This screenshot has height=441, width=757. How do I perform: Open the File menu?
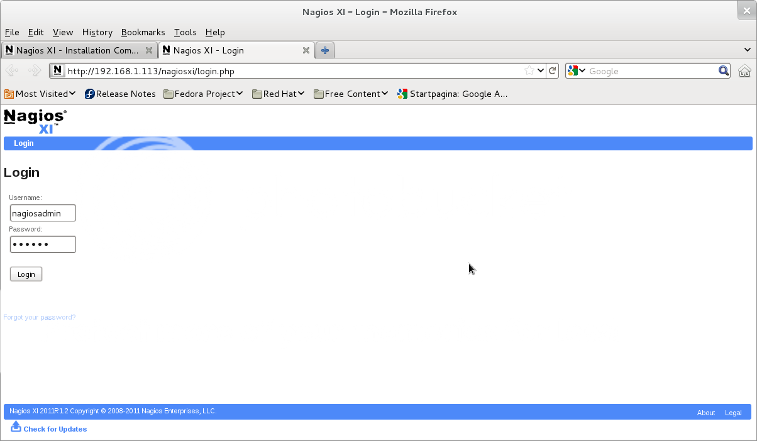coord(12,32)
